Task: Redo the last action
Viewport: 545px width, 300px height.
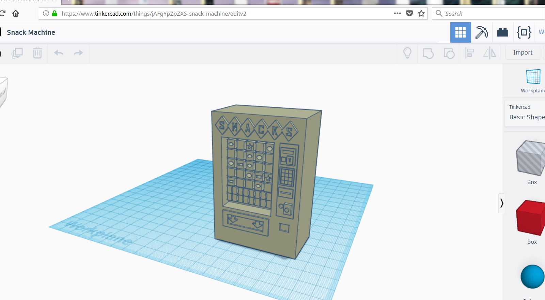Action: click(78, 53)
